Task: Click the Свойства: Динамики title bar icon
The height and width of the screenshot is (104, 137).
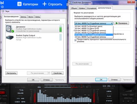Action: click(x=70, y=3)
